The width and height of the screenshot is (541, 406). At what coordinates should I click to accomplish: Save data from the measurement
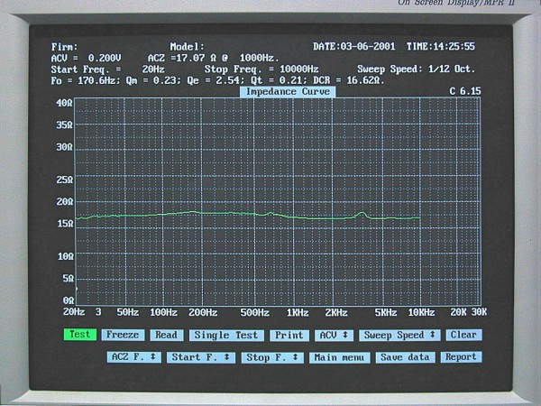pos(405,357)
